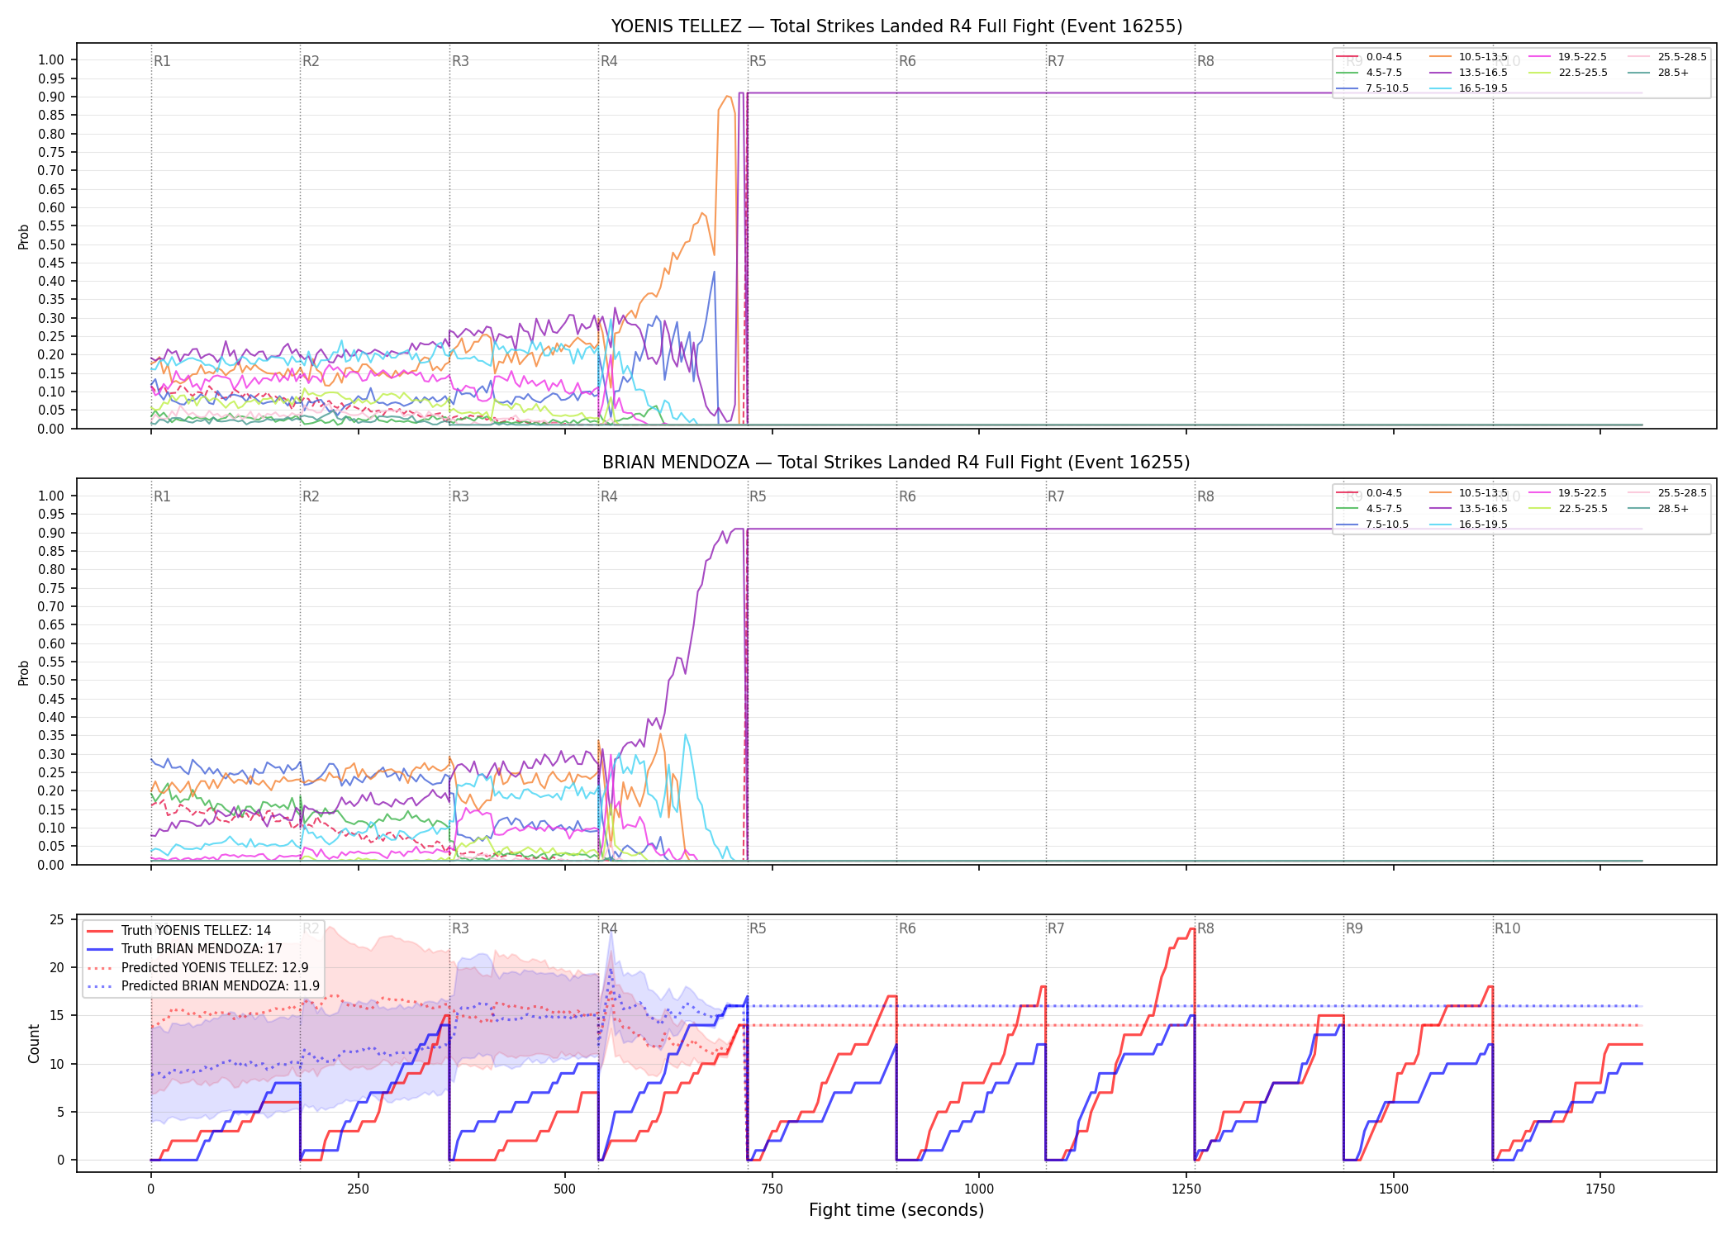Click R7 round marker in Mendoza chart
The image size is (1735, 1239).
tap(1056, 496)
